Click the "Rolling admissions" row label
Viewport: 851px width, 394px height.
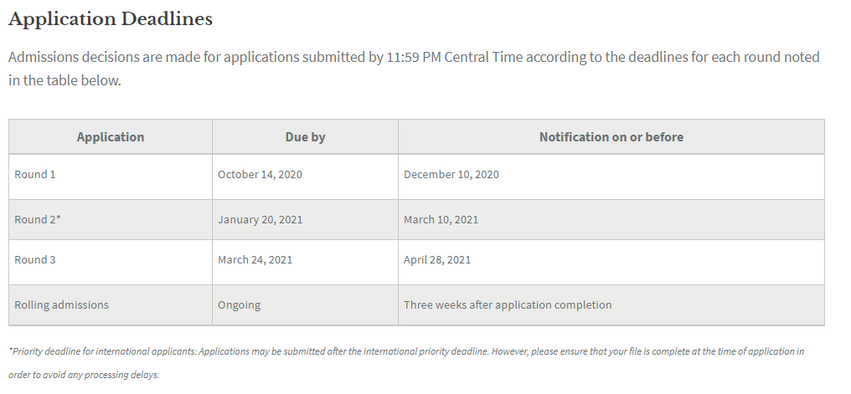click(61, 305)
